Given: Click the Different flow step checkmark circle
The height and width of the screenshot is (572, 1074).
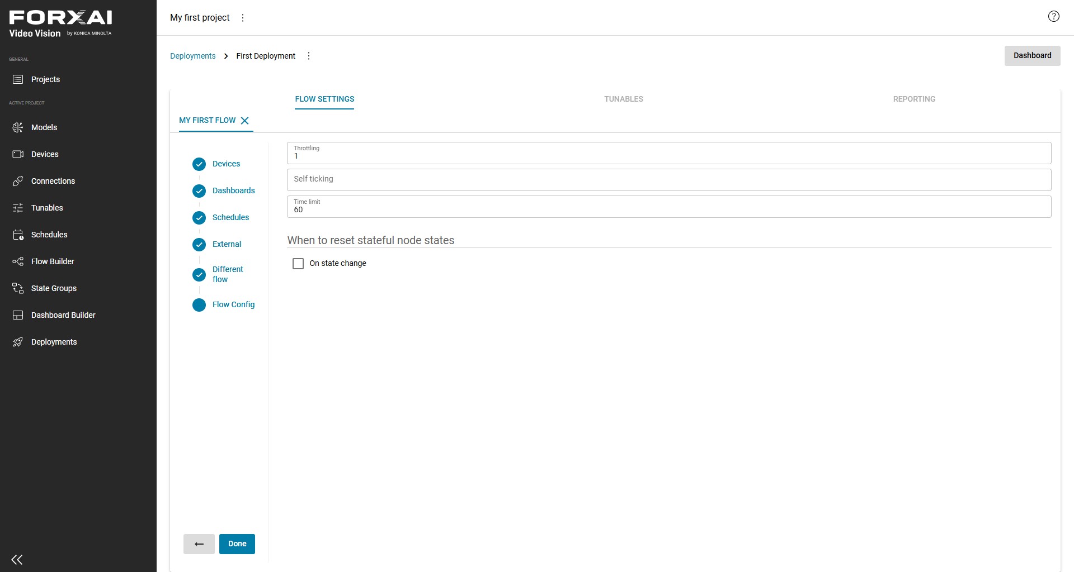Looking at the screenshot, I should tap(199, 275).
